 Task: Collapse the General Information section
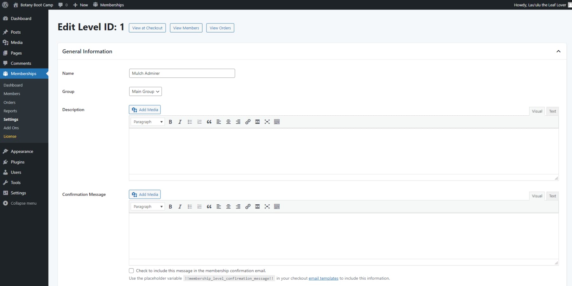pos(558,51)
